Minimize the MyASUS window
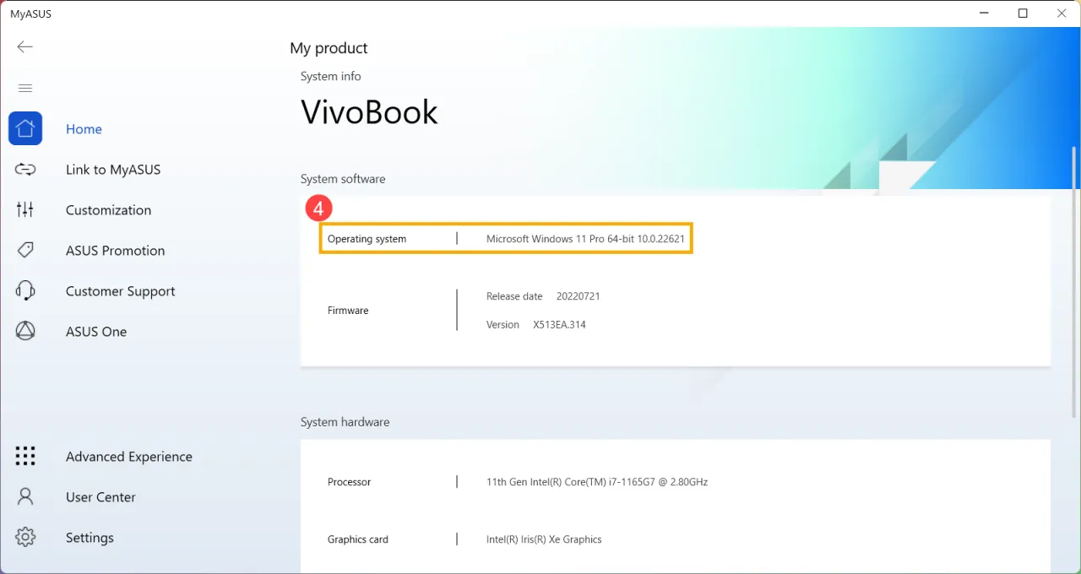1081x574 pixels. [x=984, y=14]
